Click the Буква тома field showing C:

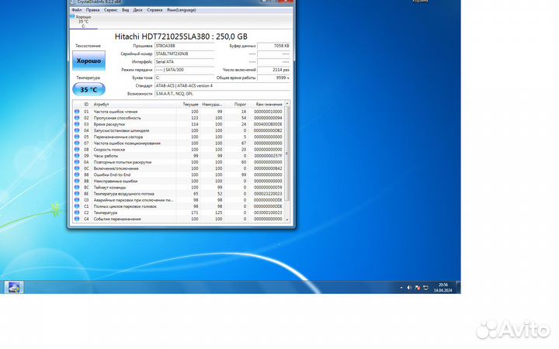coord(184,78)
